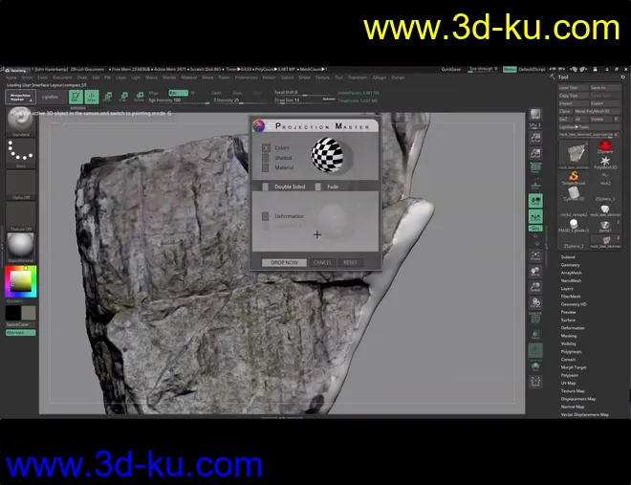This screenshot has width=631, height=485.
Task: Open the Render menu
Action: [x=269, y=77]
